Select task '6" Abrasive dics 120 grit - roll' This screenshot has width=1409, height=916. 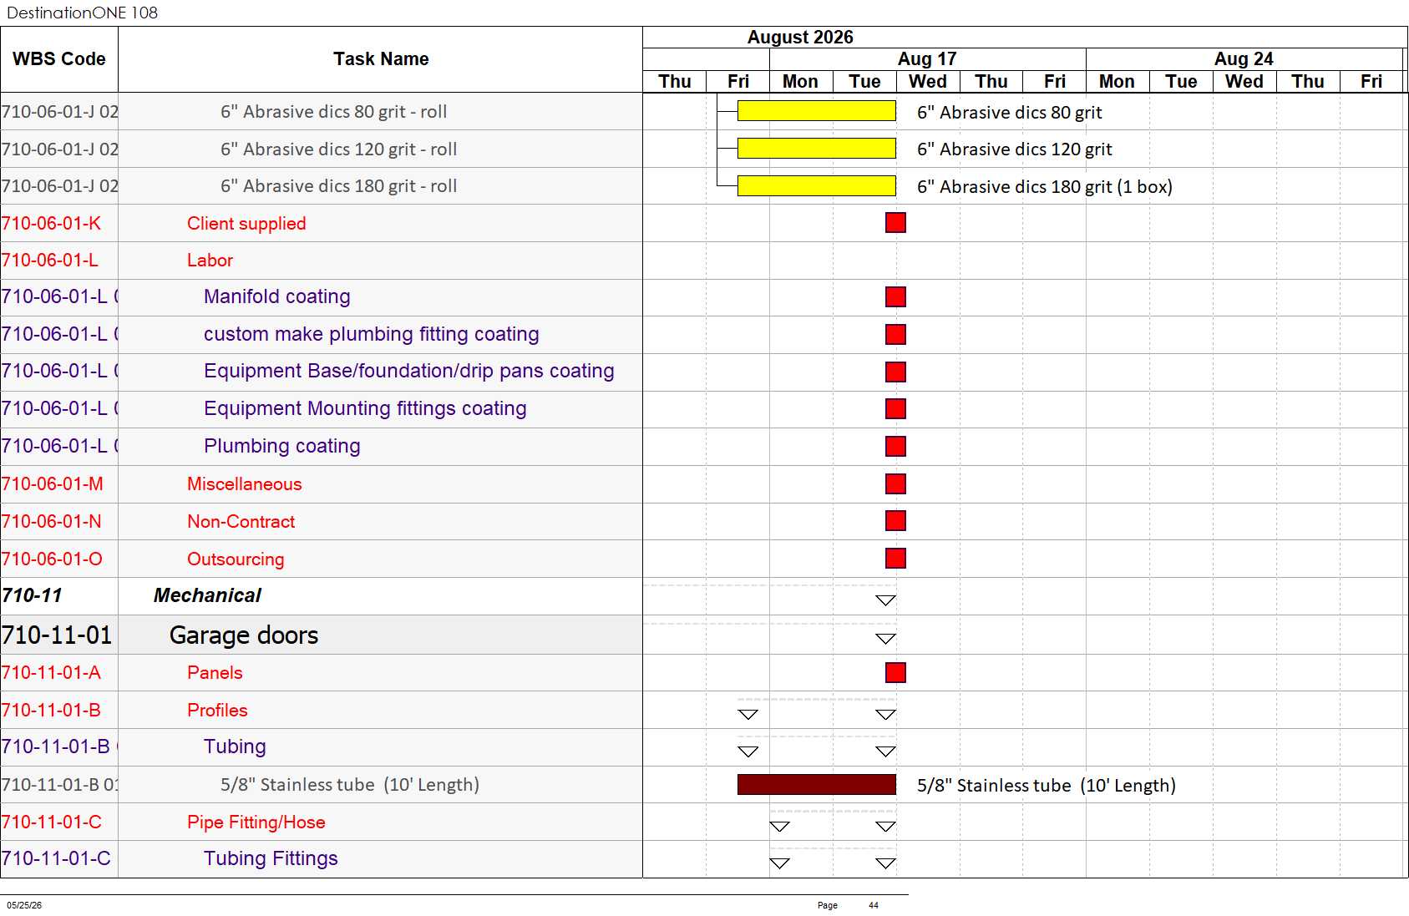338,149
